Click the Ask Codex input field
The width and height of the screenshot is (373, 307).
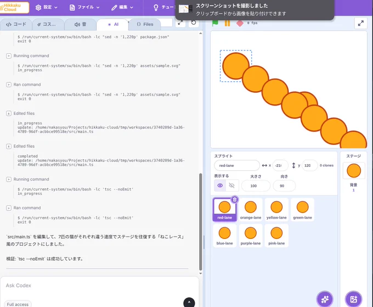pyautogui.click(x=99, y=286)
